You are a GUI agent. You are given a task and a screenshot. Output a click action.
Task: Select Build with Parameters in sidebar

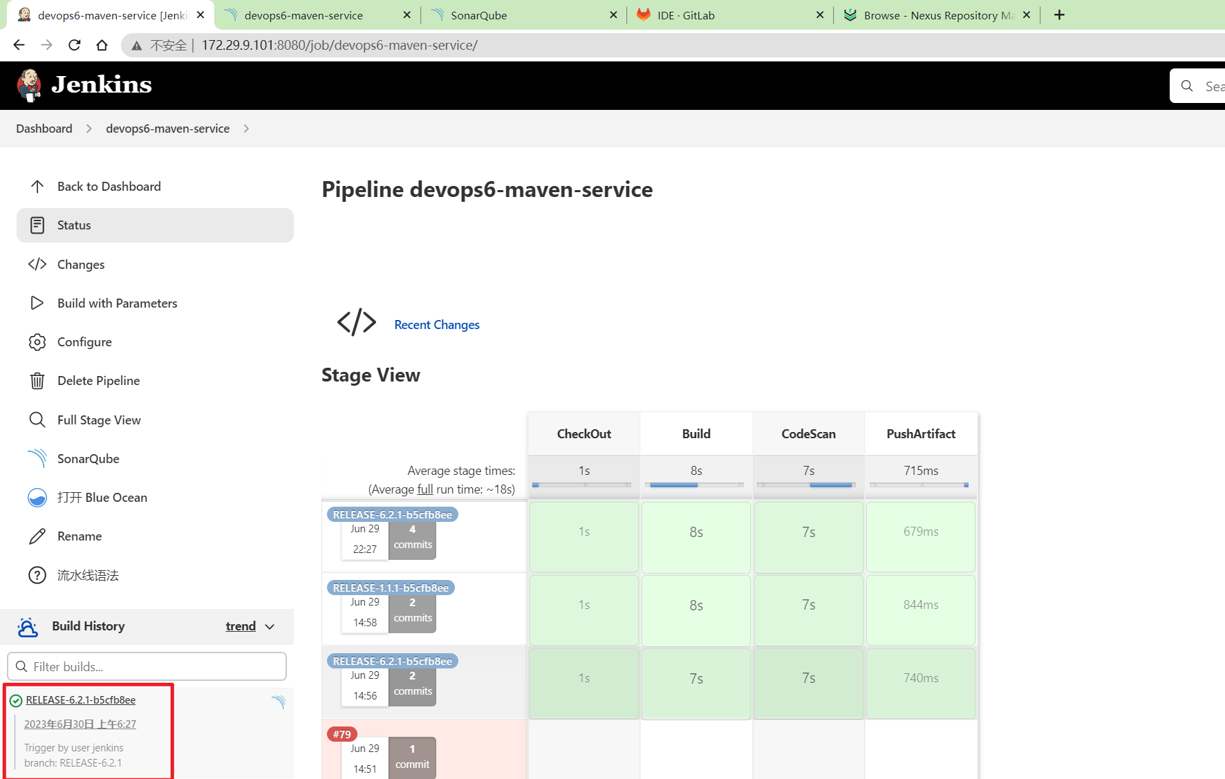click(155, 303)
